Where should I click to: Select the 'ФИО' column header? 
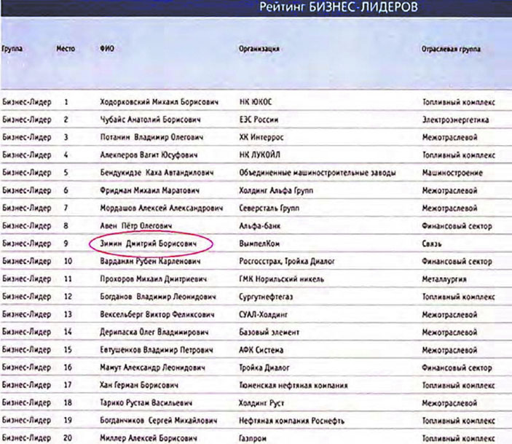[x=106, y=48]
